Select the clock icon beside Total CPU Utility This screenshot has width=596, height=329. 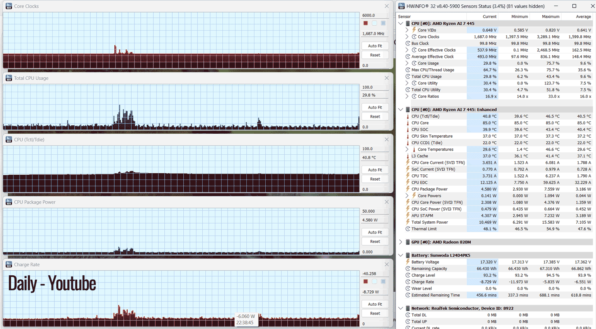[x=408, y=90]
